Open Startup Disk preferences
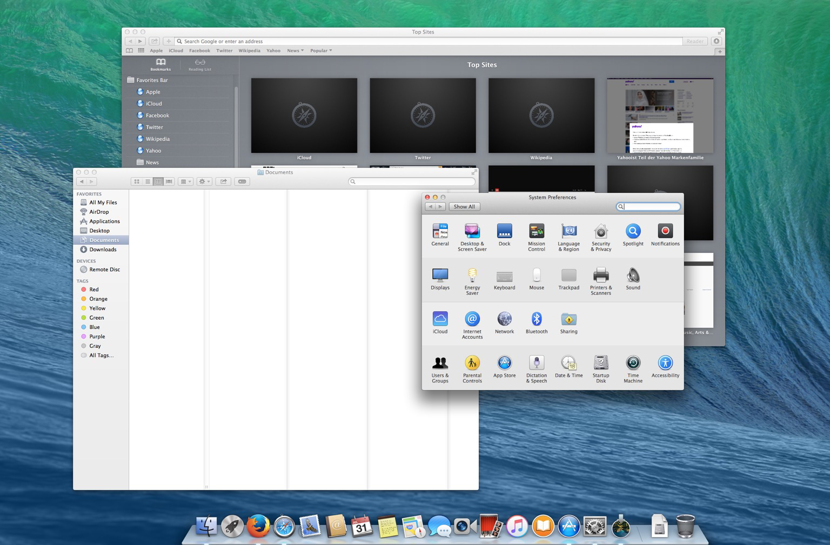Screen dimensions: 830x545 click(601, 369)
